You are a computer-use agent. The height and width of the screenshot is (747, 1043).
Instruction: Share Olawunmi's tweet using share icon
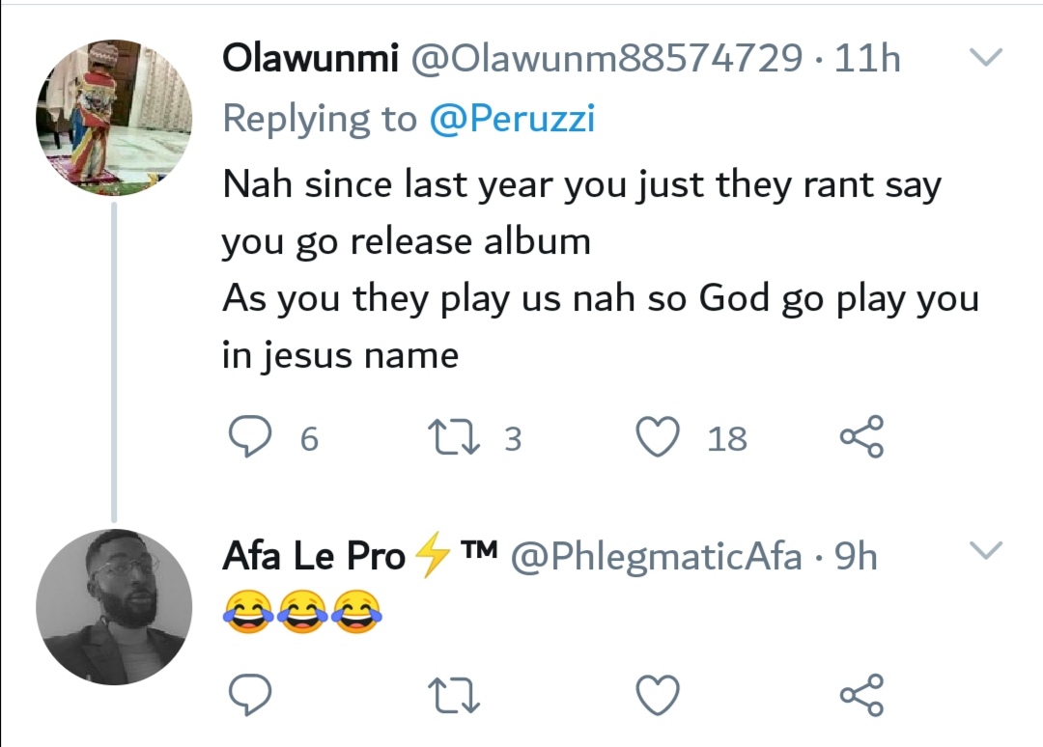click(861, 438)
